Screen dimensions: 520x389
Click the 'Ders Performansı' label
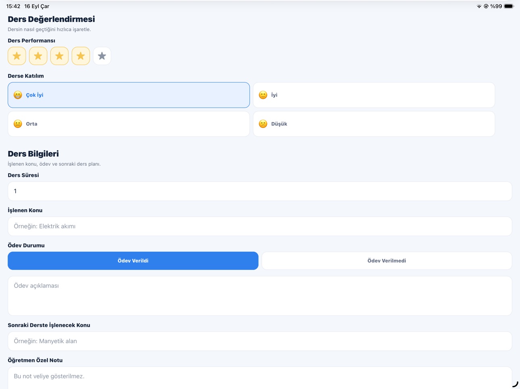pos(31,41)
